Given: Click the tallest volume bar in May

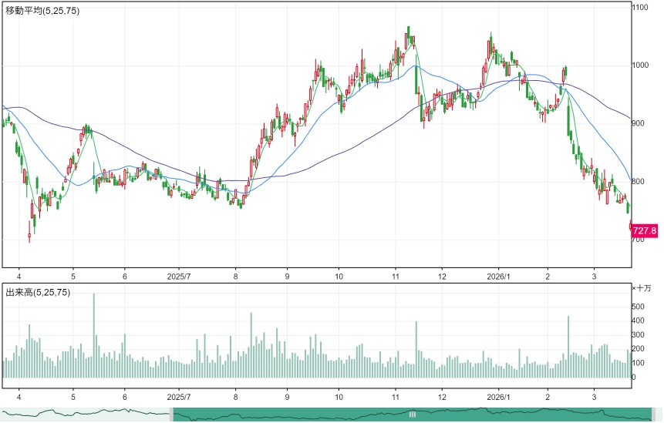Looking at the screenshot, I should tap(93, 335).
